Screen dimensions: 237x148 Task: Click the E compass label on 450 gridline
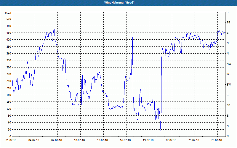[x=228, y=33]
